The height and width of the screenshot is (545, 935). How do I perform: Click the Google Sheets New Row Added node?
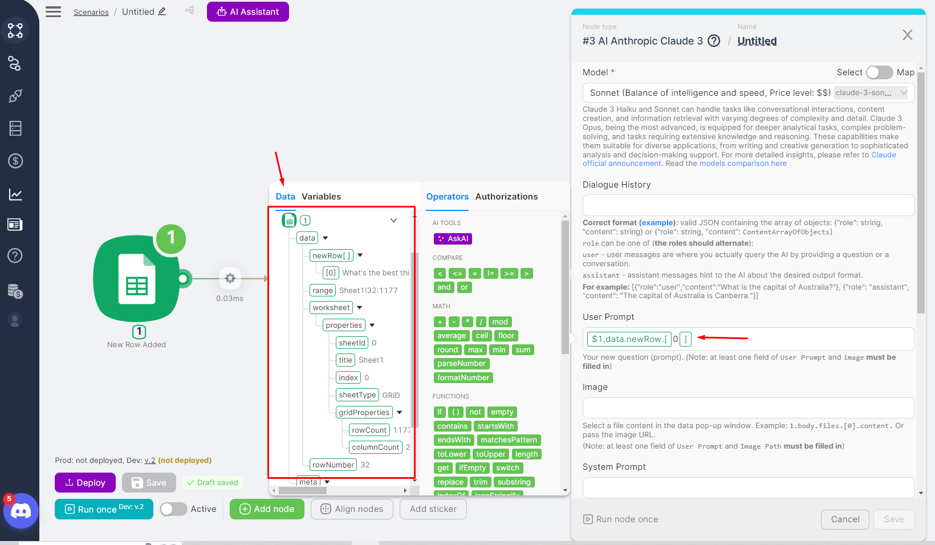[x=137, y=279]
